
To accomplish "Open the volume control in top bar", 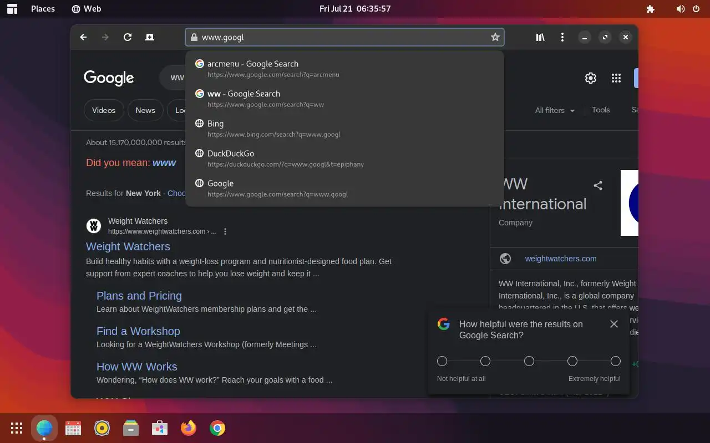I will tap(681, 9).
